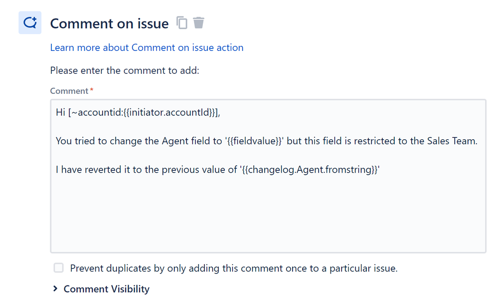
Task: Click the chevron next to Comment Visibility
Action: tap(54, 289)
